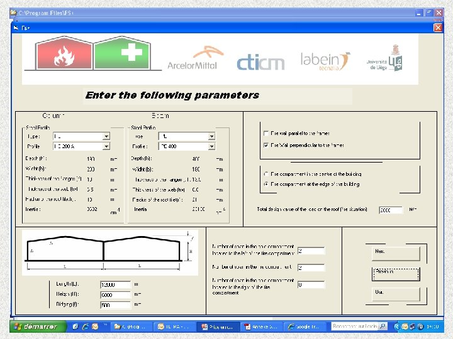Switch to the C:\Prog... taskbar window

131,326
